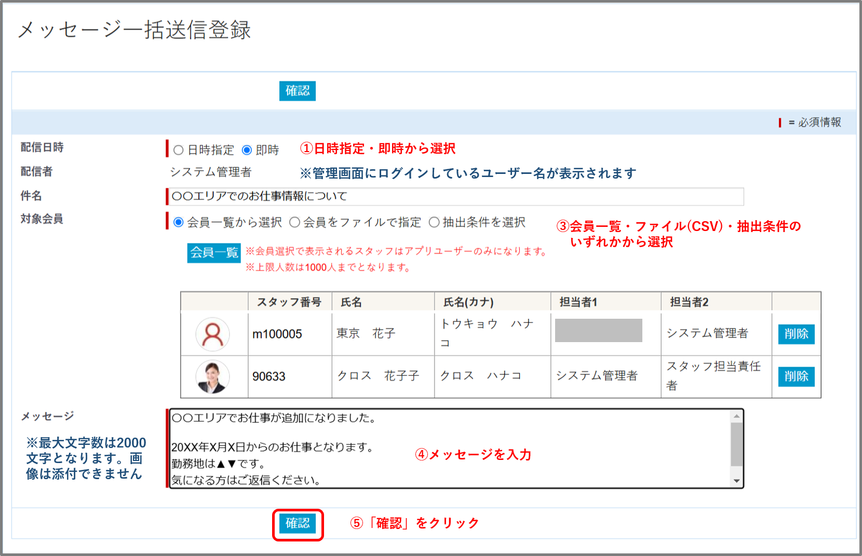Screen dimensions: 862x556
Task: Click the top 確認 button
Action: pyautogui.click(x=297, y=91)
